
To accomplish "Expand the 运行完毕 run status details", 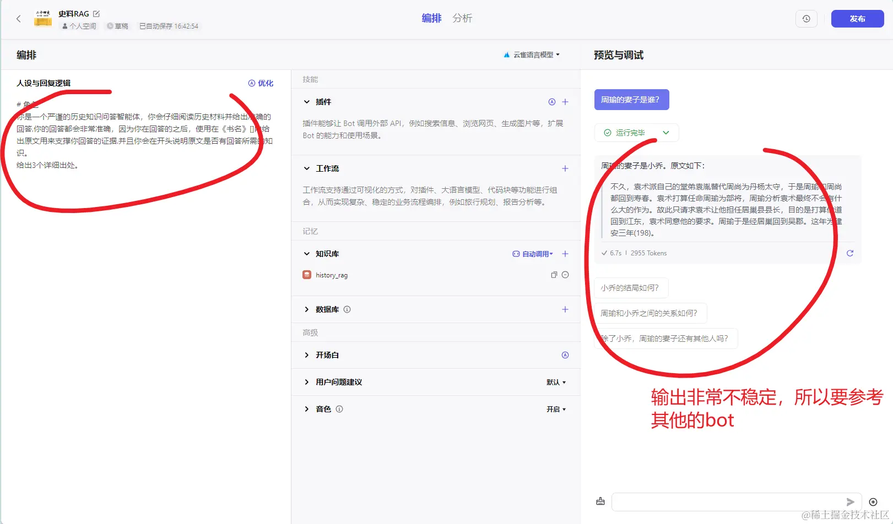I will (x=666, y=133).
